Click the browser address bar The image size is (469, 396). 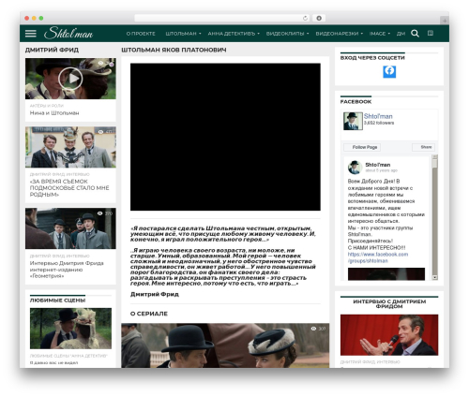[222, 18]
